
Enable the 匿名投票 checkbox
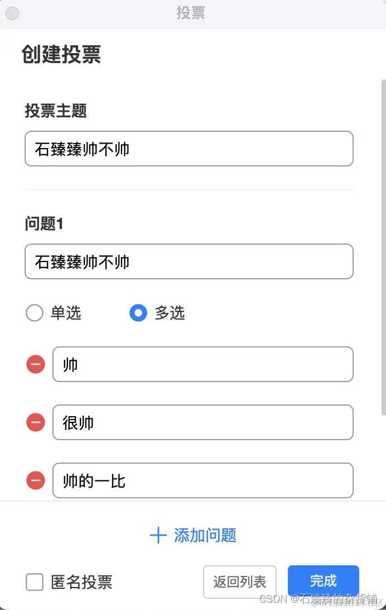[34, 582]
